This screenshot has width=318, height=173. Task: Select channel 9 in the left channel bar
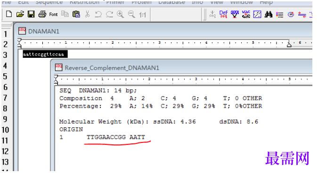click(x=6, y=119)
